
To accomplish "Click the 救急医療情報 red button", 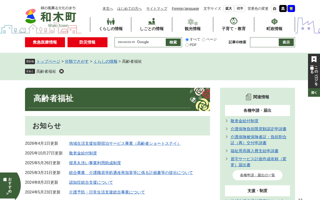I will (45, 42).
